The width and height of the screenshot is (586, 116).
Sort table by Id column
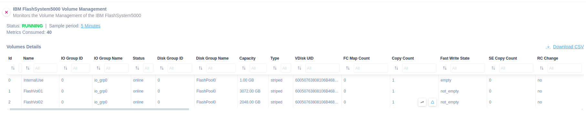pyautogui.click(x=13, y=68)
